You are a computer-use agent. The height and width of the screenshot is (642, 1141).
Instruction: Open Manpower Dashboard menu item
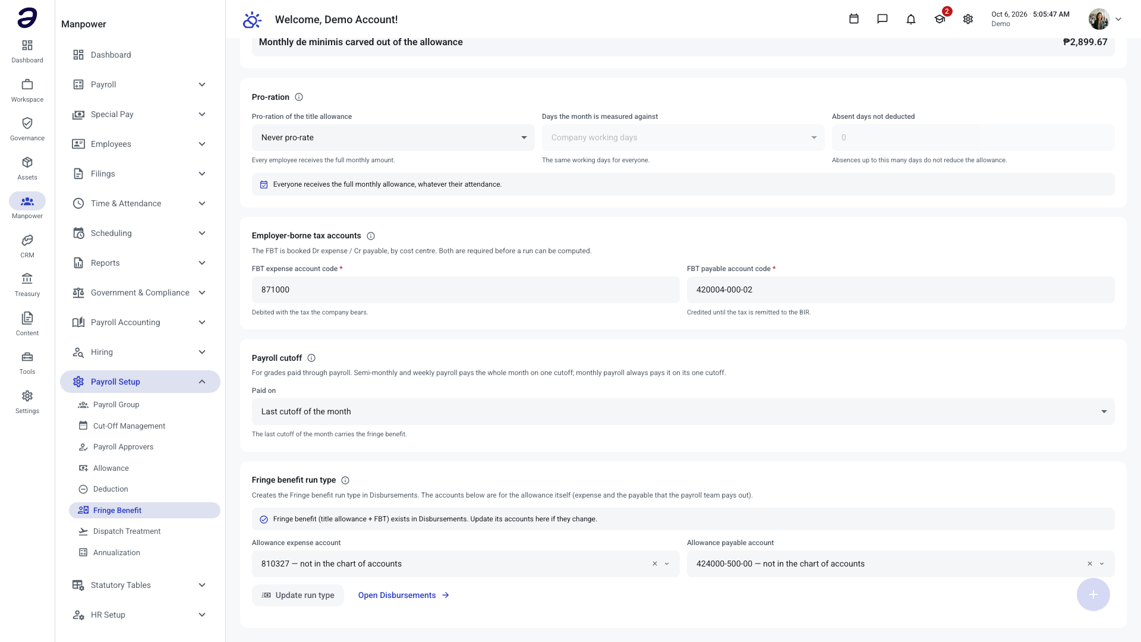coord(140,55)
